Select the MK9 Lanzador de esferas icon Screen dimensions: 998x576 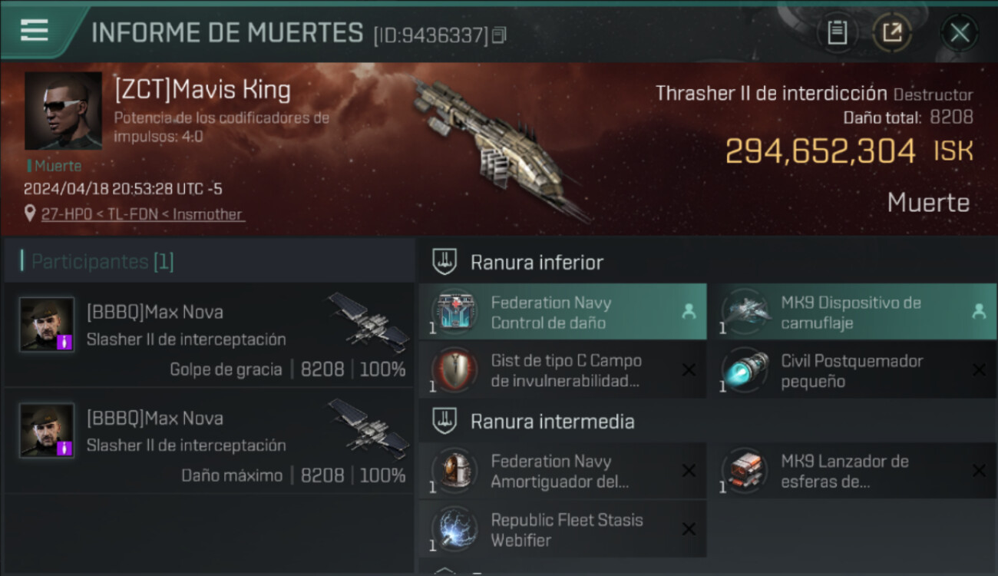point(745,471)
